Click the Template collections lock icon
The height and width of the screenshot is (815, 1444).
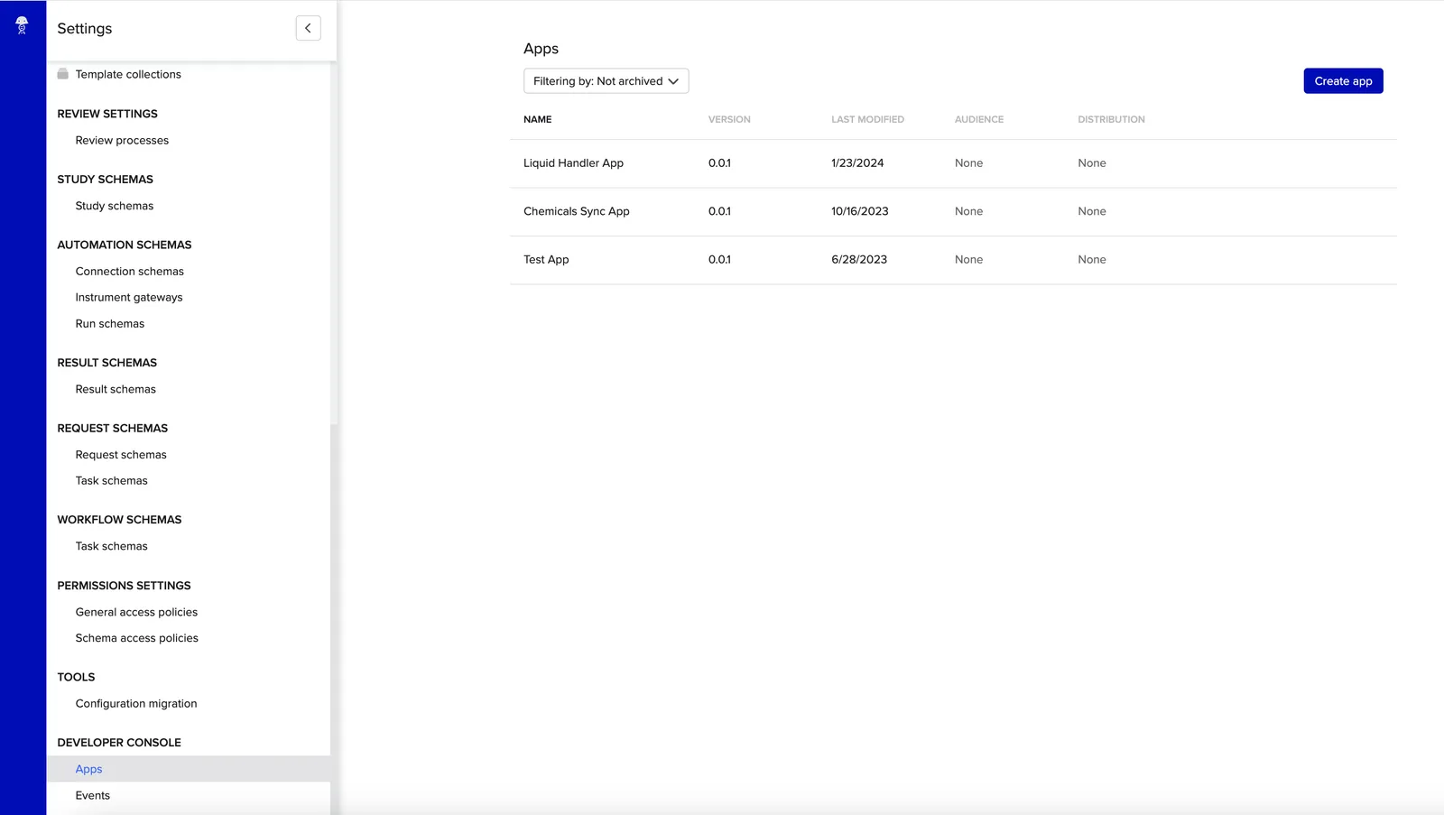click(63, 74)
